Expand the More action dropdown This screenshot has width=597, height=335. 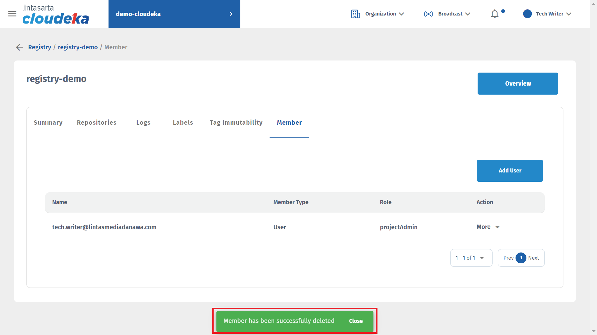coord(488,227)
